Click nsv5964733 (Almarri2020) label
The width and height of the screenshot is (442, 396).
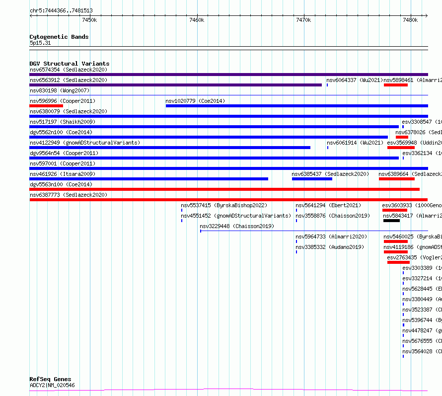331,237
